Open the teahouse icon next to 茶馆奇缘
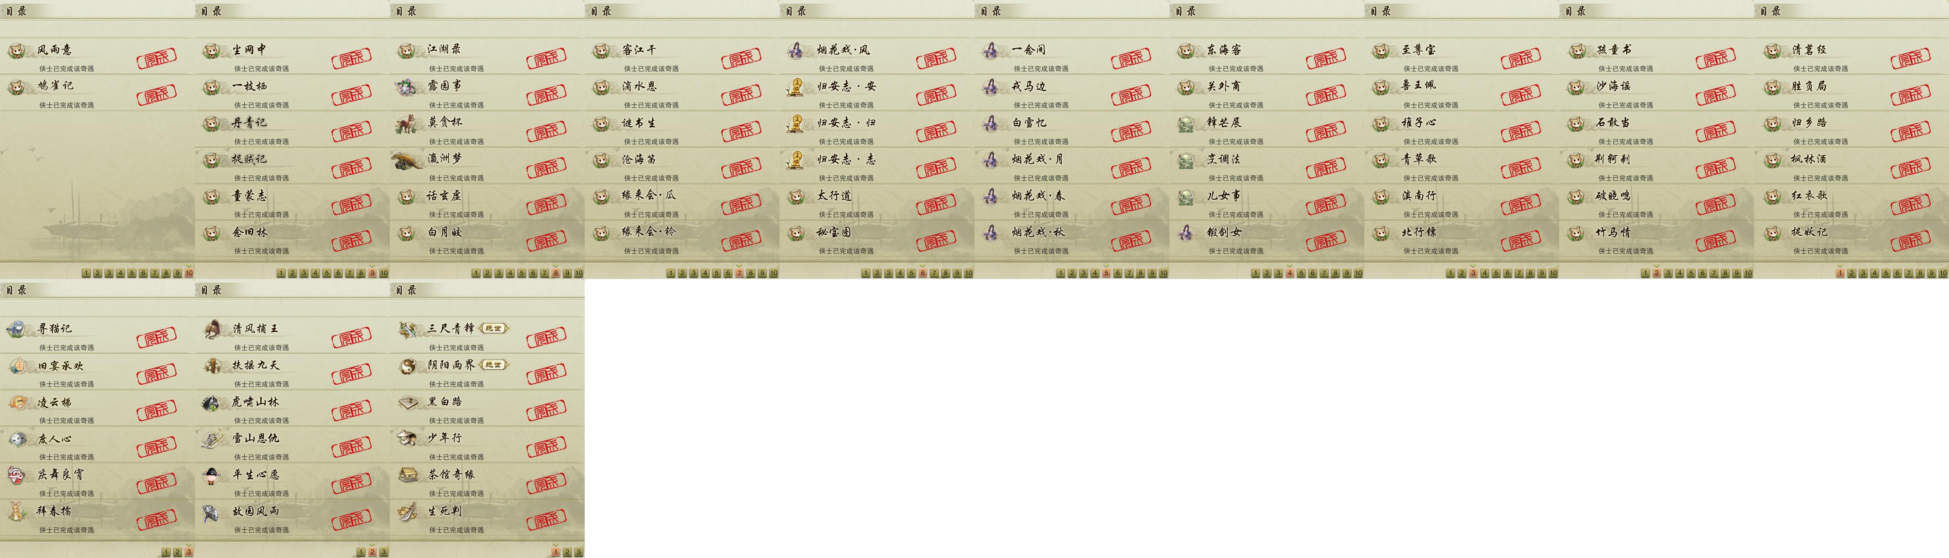Screen dimensions: 1949x558 [407, 475]
